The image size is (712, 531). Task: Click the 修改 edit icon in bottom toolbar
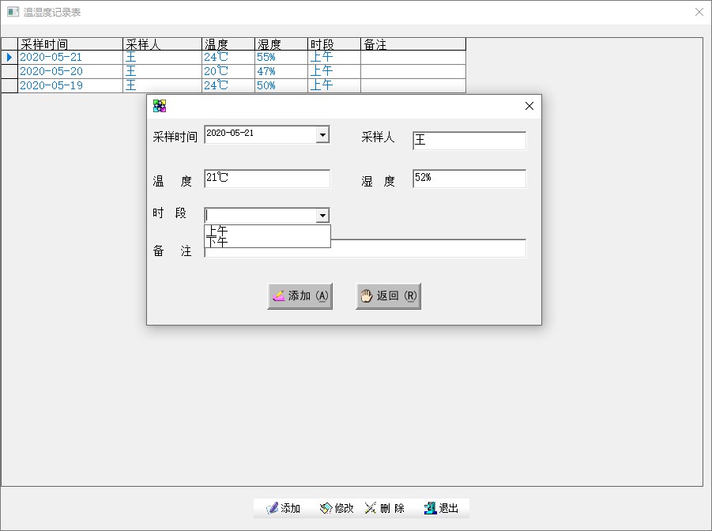(x=326, y=508)
